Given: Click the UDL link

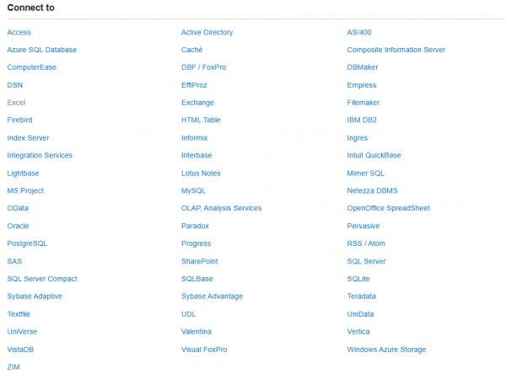Looking at the screenshot, I should (x=188, y=314).
